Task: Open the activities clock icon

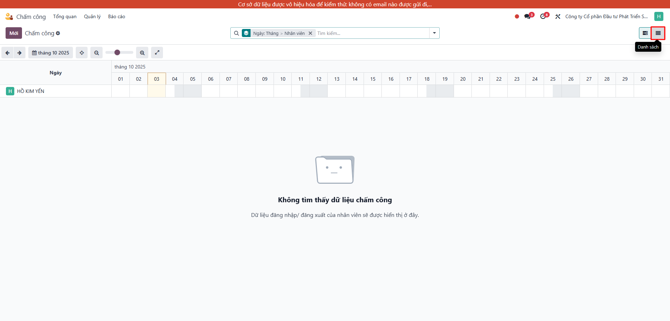Action: coord(543,16)
